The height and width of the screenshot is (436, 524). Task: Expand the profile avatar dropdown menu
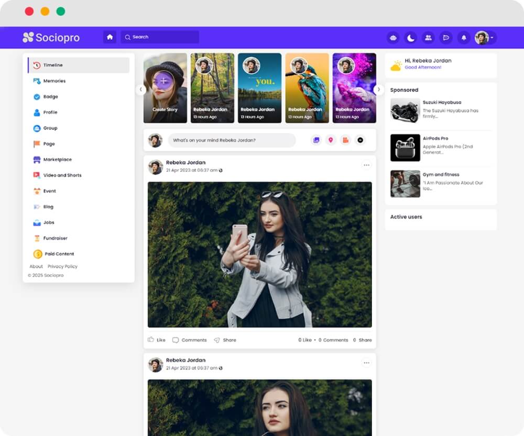(x=483, y=38)
